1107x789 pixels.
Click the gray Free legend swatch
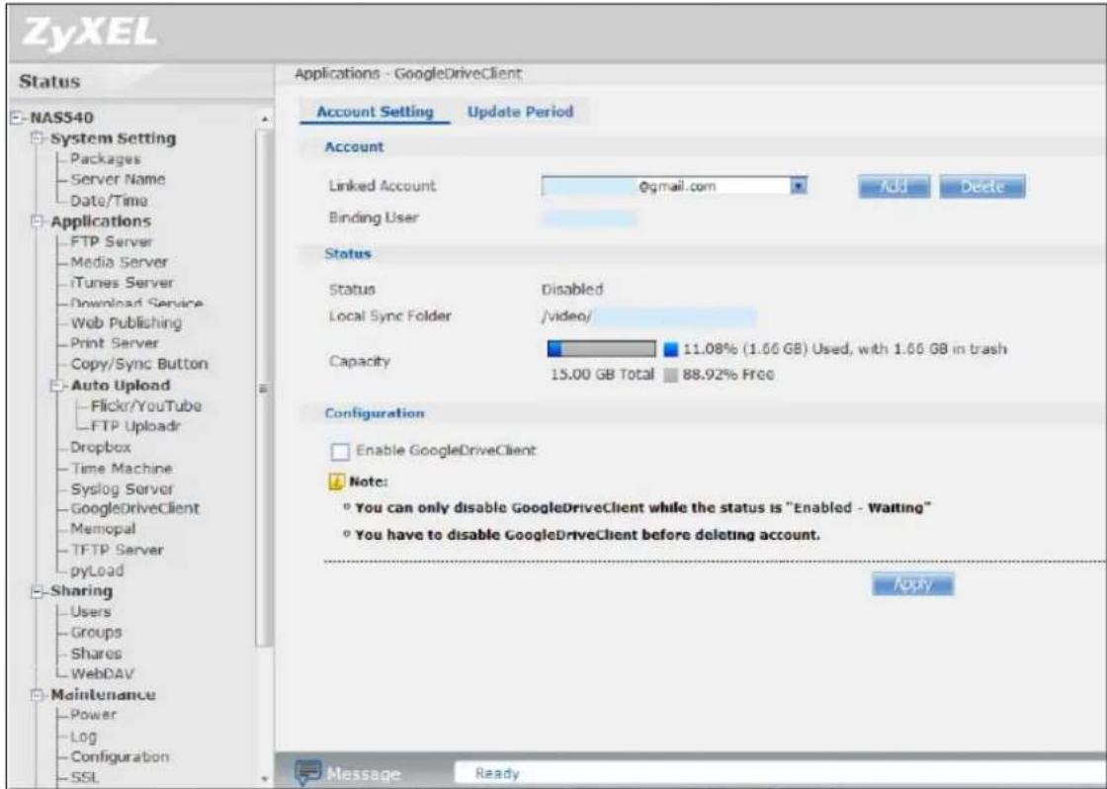(671, 375)
